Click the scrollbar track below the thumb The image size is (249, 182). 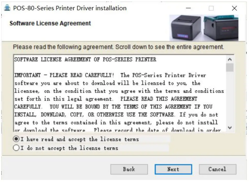230,98
